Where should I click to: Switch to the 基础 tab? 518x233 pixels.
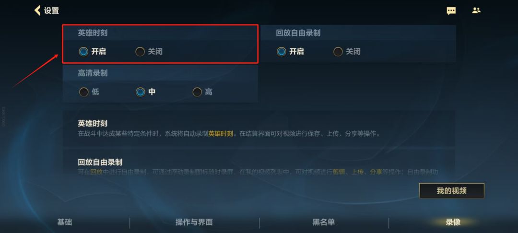(65, 222)
